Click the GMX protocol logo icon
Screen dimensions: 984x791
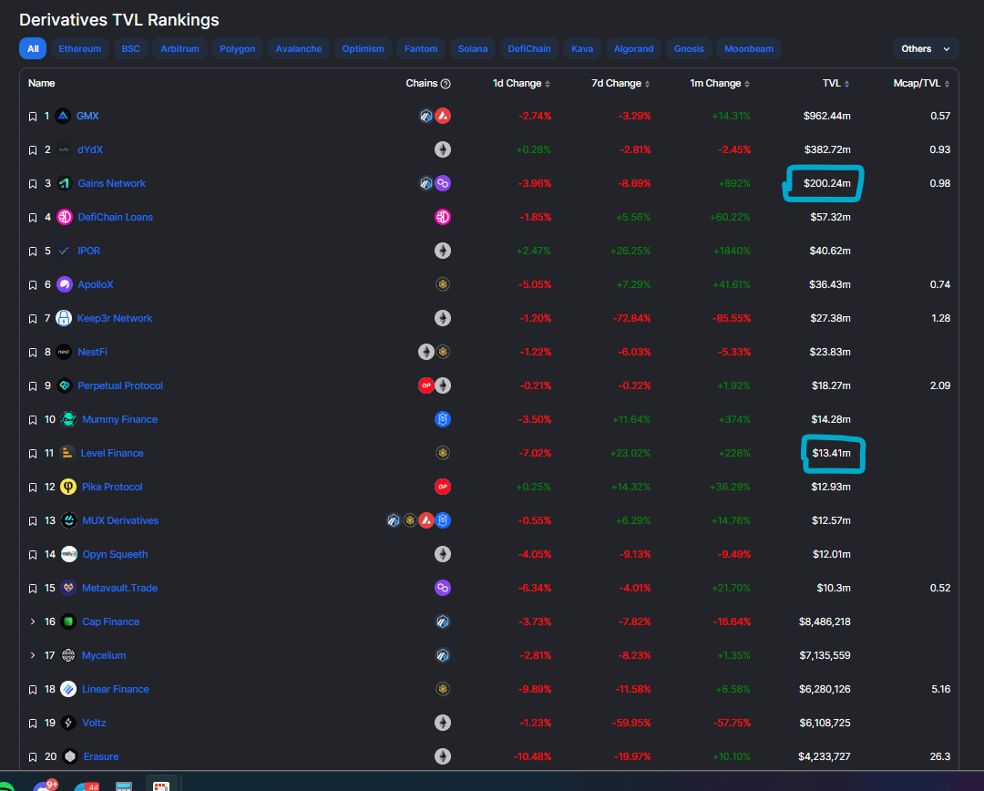click(63, 116)
